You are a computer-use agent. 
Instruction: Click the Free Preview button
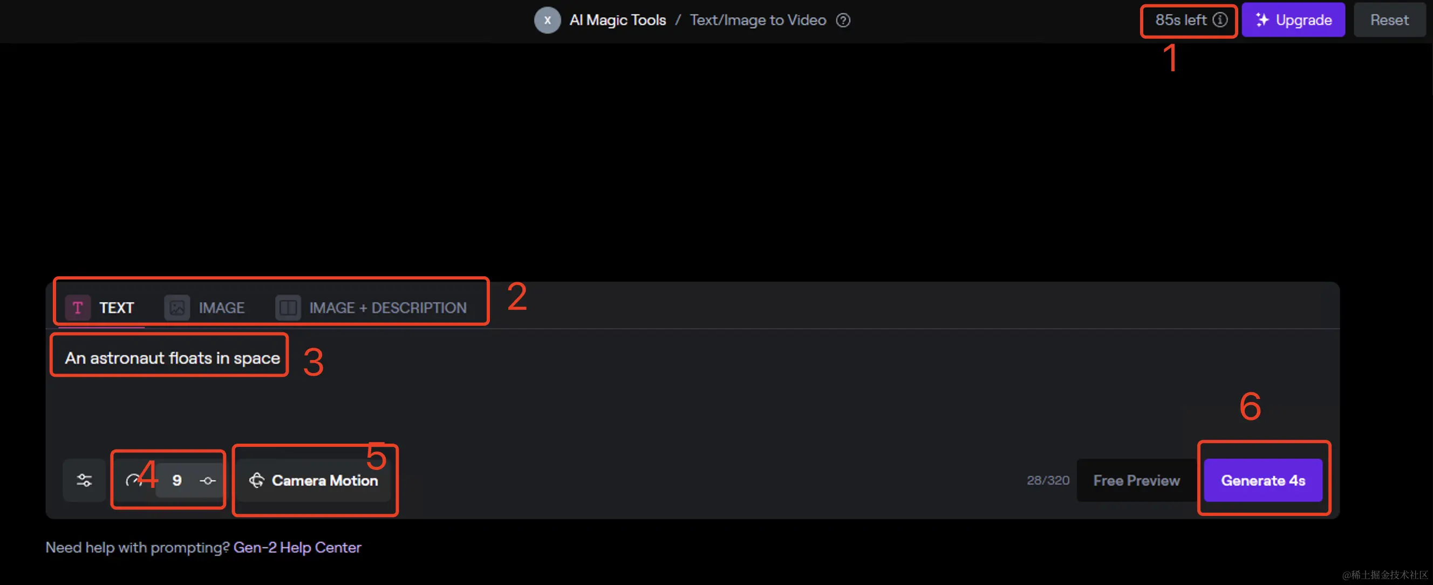pyautogui.click(x=1136, y=480)
